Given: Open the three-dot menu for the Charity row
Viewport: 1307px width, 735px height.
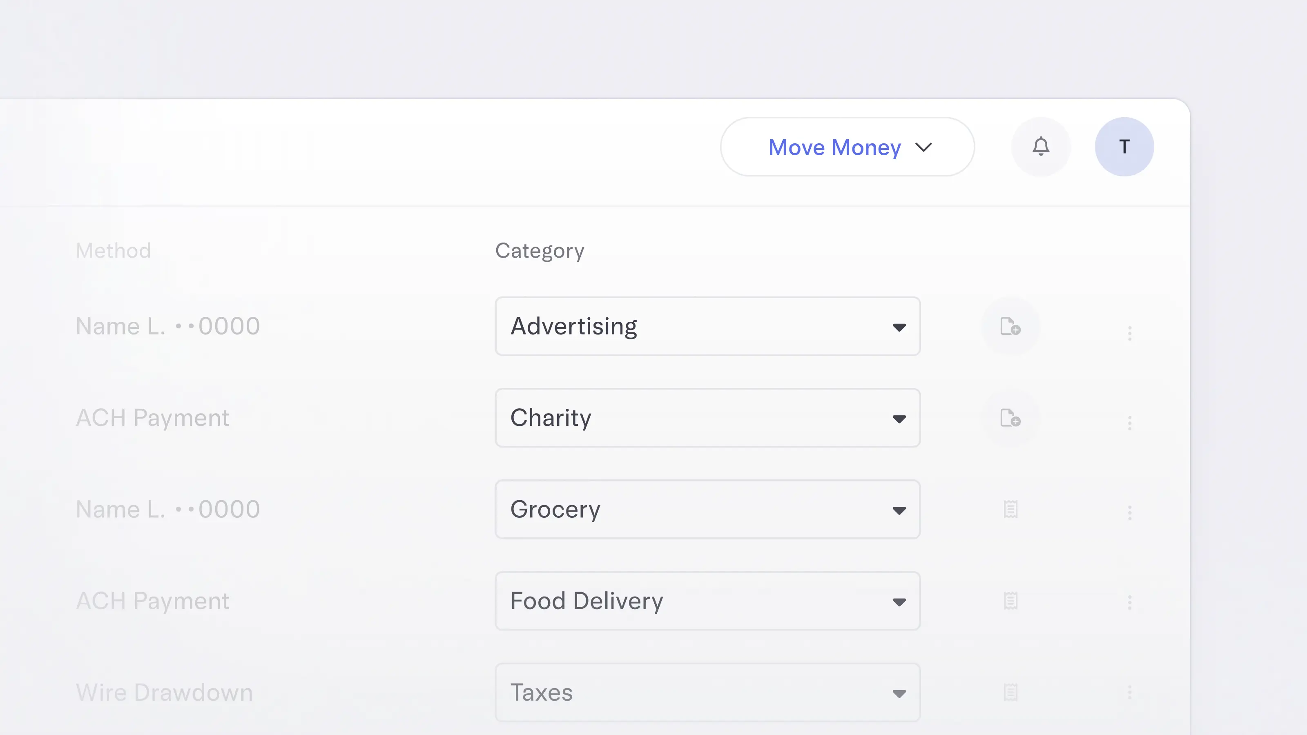Looking at the screenshot, I should tap(1130, 423).
